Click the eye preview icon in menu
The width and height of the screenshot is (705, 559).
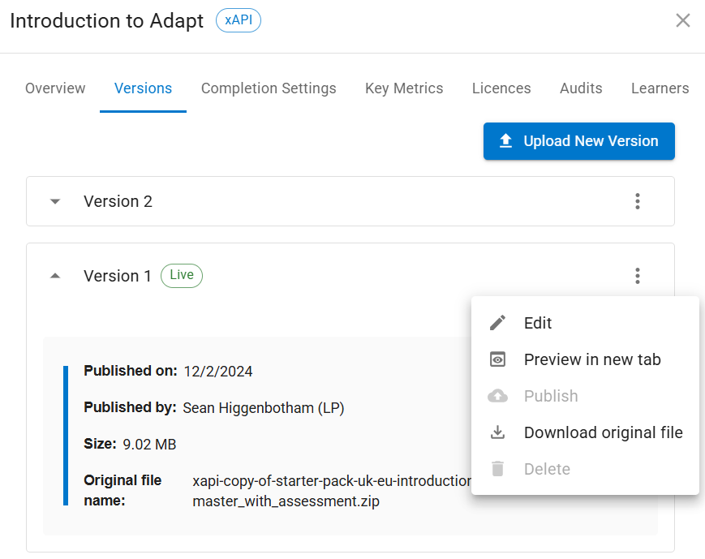(x=498, y=359)
